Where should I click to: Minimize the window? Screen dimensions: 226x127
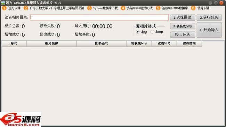[210, 3]
